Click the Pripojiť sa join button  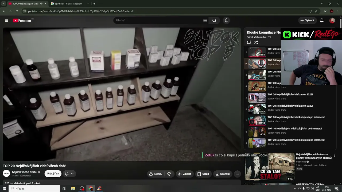point(53,174)
